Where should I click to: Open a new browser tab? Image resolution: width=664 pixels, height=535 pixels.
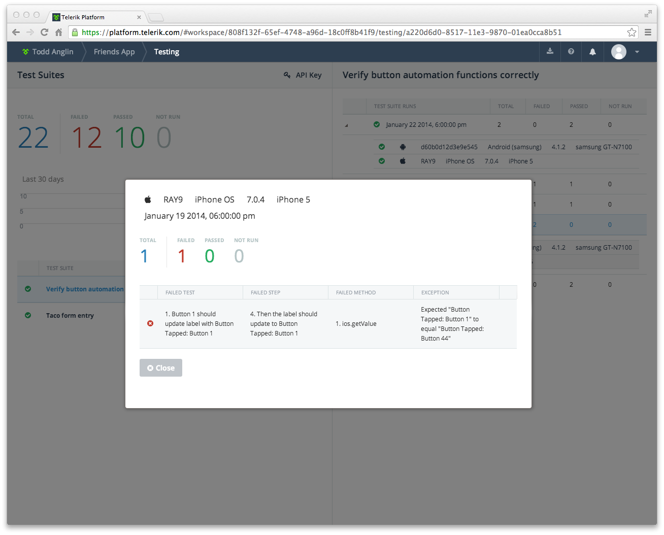click(x=156, y=18)
